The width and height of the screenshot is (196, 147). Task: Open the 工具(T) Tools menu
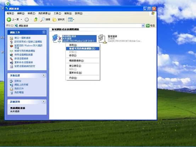tap(57, 13)
